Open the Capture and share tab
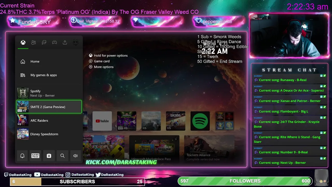 point(65,43)
